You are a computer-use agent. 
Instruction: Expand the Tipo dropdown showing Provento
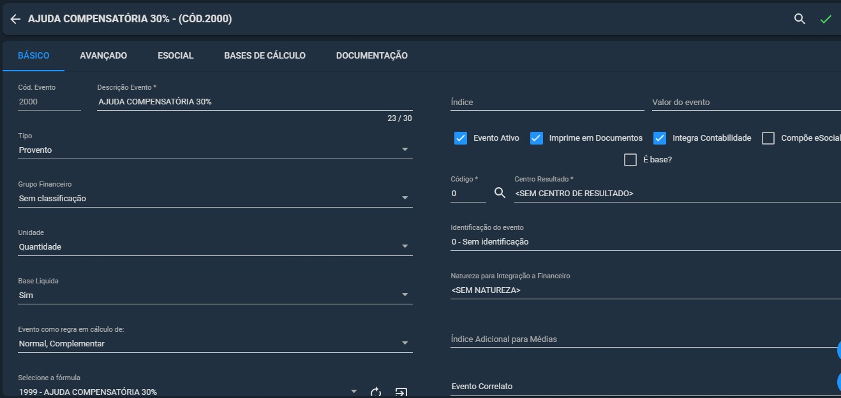tap(215, 150)
